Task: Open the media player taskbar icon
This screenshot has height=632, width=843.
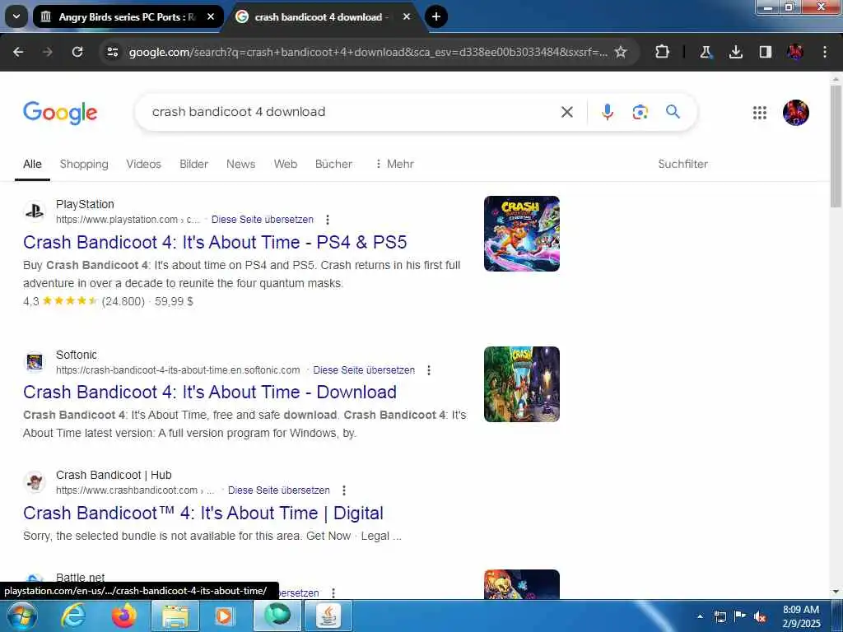Action: (x=224, y=616)
